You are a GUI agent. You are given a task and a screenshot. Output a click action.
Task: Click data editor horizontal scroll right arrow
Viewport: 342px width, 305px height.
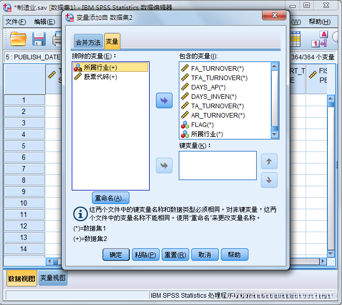[323, 261]
